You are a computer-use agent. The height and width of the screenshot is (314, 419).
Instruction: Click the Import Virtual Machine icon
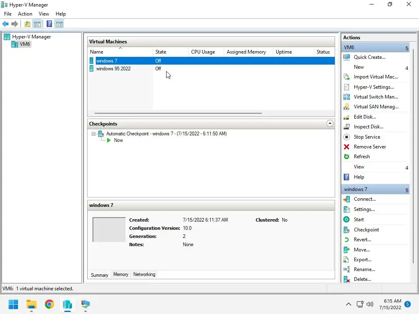(347, 77)
